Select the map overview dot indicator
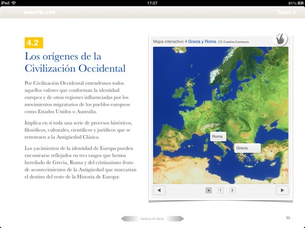 208,191
